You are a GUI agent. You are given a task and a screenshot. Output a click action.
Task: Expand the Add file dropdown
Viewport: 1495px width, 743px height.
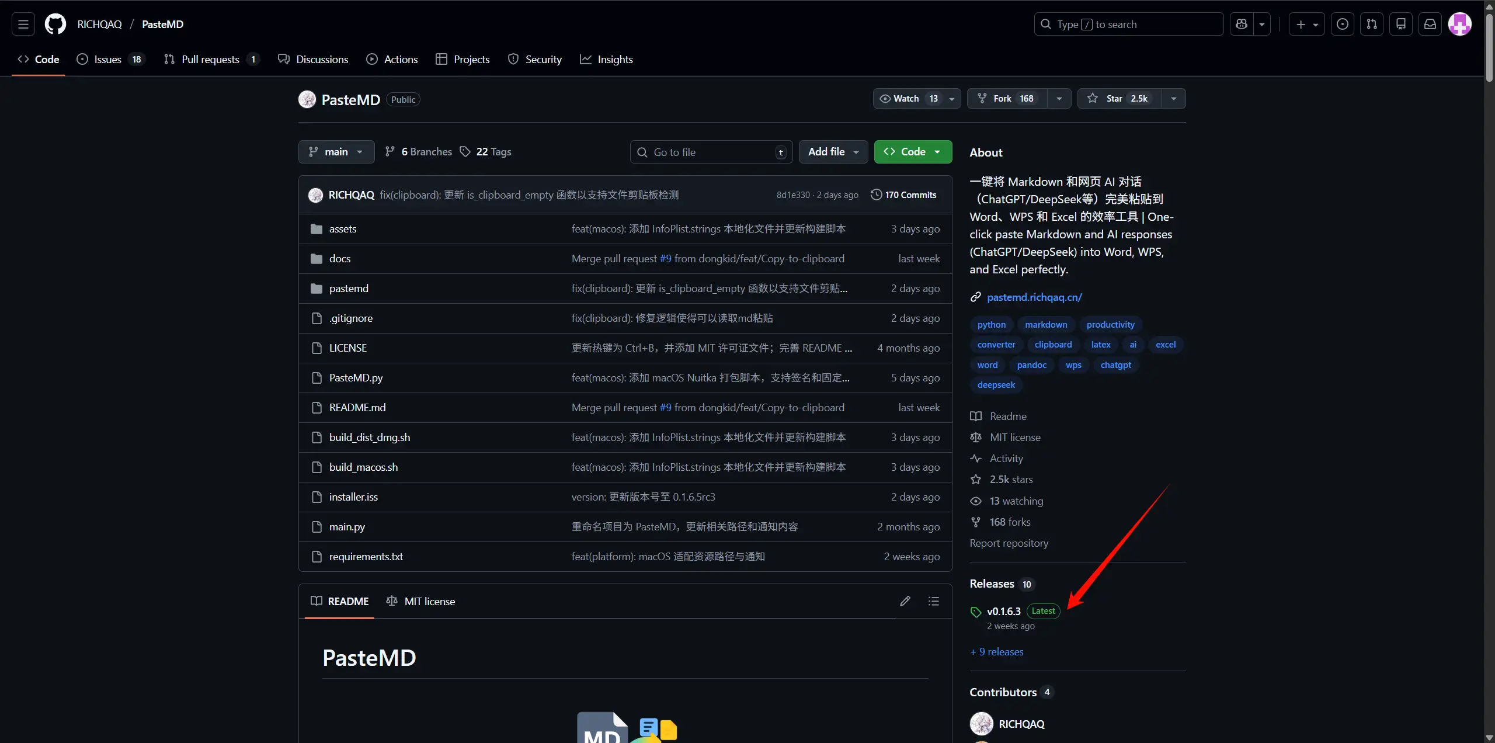(x=832, y=151)
